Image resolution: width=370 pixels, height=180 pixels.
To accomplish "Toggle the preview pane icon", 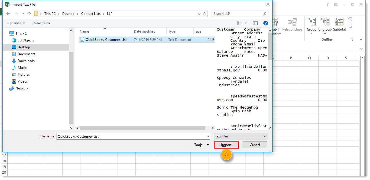I will (255, 23).
